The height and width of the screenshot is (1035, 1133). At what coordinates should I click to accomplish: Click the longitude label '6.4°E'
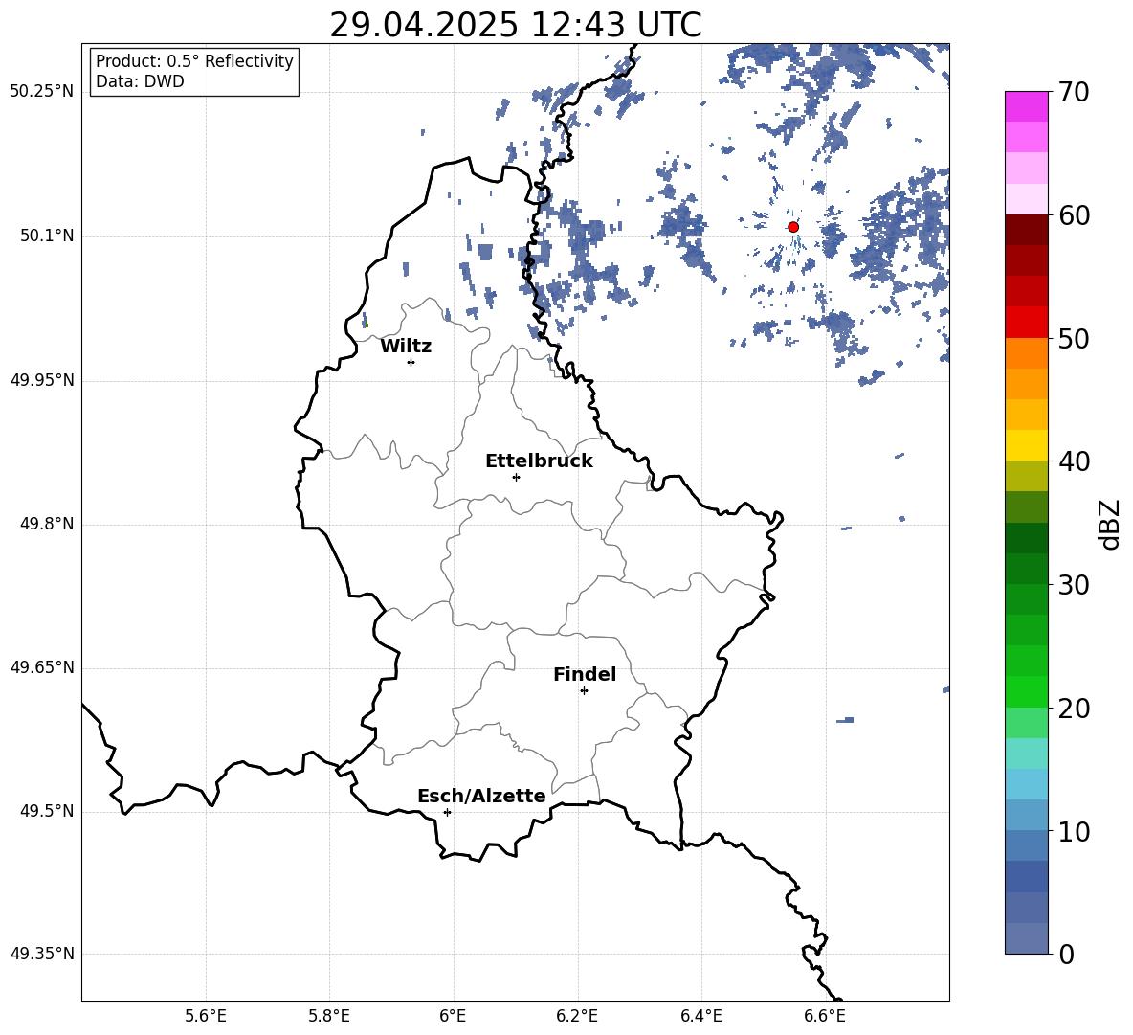pos(701,1016)
